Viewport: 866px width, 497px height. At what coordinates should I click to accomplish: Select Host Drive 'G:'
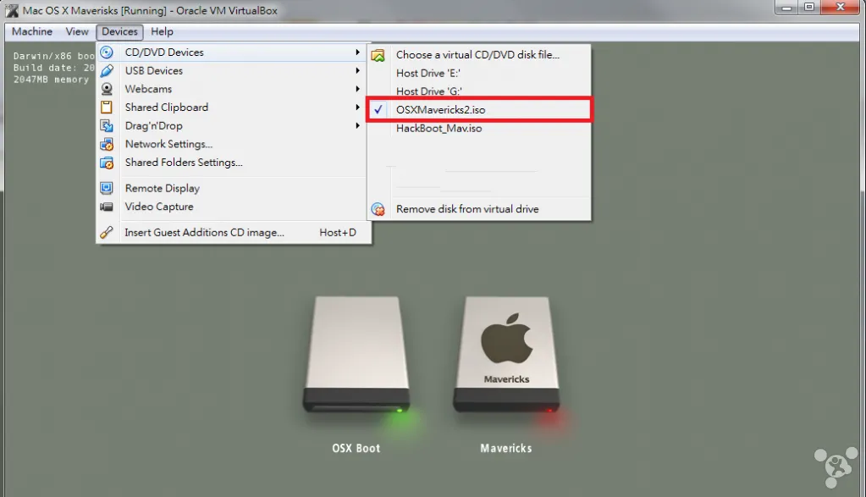(479, 91)
